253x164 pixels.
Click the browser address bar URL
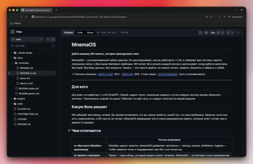pyautogui.click(x=81, y=17)
